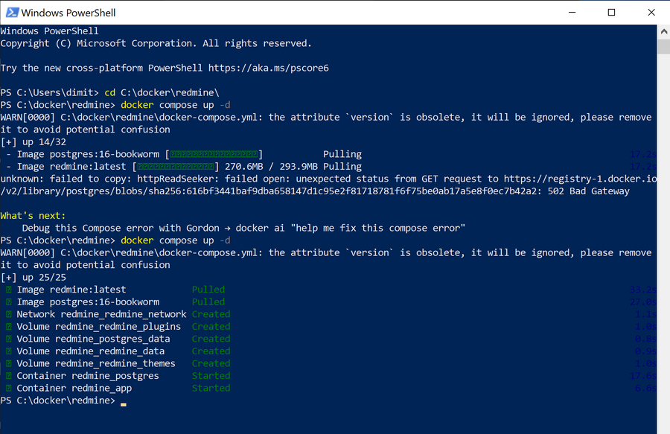Image resolution: width=670 pixels, height=434 pixels.
Task: Minimize the Windows PowerShell window
Action: pos(572,13)
